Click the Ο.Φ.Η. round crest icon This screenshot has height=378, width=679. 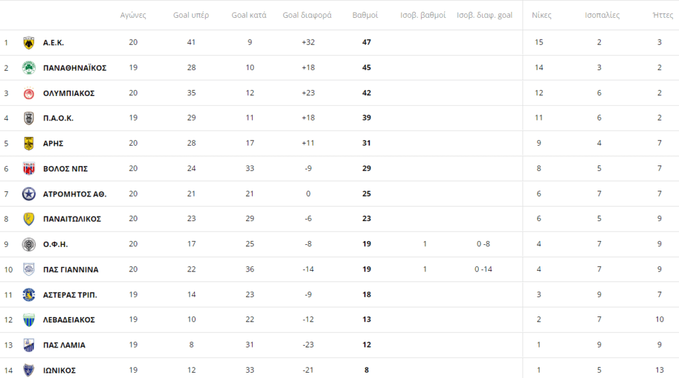point(29,244)
